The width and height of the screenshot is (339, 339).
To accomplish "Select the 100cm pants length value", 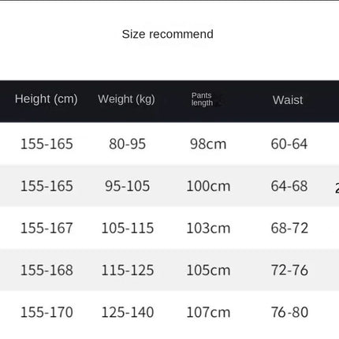I will 208,186.
